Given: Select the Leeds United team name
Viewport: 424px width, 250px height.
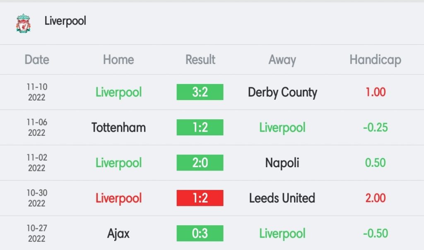Looking at the screenshot, I should point(282,198).
